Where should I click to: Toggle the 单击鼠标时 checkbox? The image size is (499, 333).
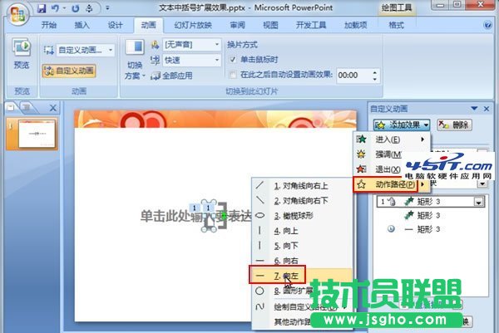coord(233,60)
